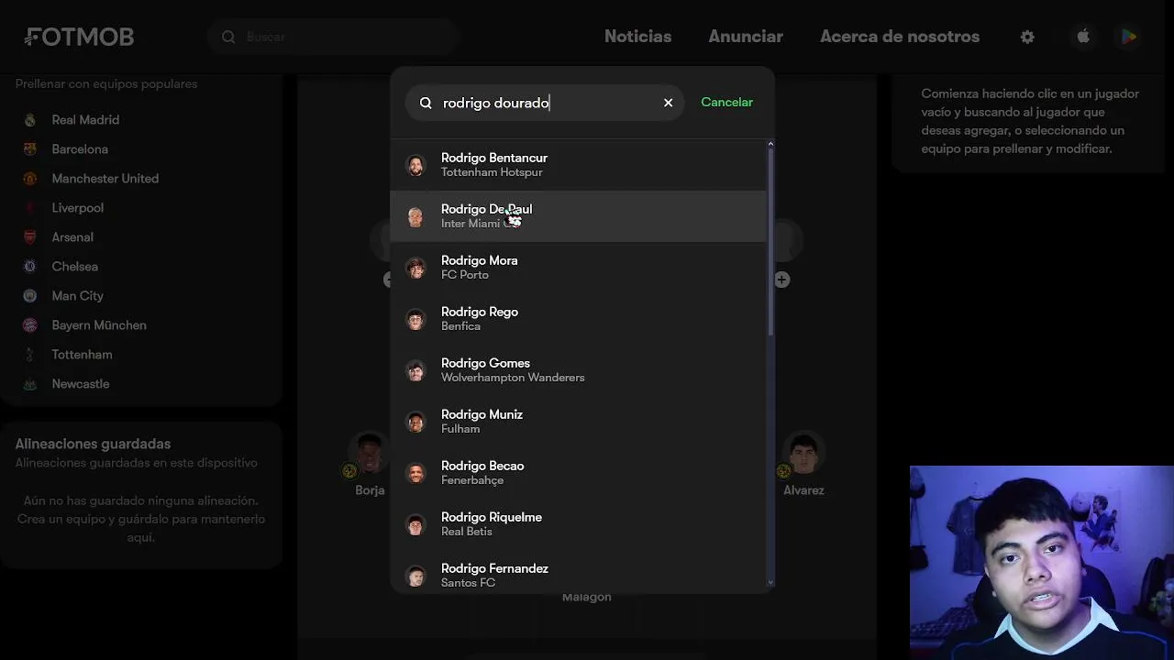Prefill lineup with Manchester United
Screen dimensions: 1174x660
click(105, 179)
